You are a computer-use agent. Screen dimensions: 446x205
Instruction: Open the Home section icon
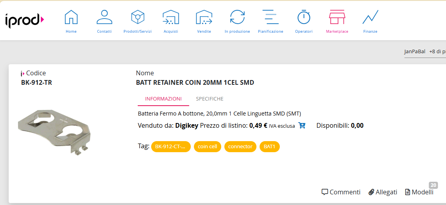click(71, 17)
